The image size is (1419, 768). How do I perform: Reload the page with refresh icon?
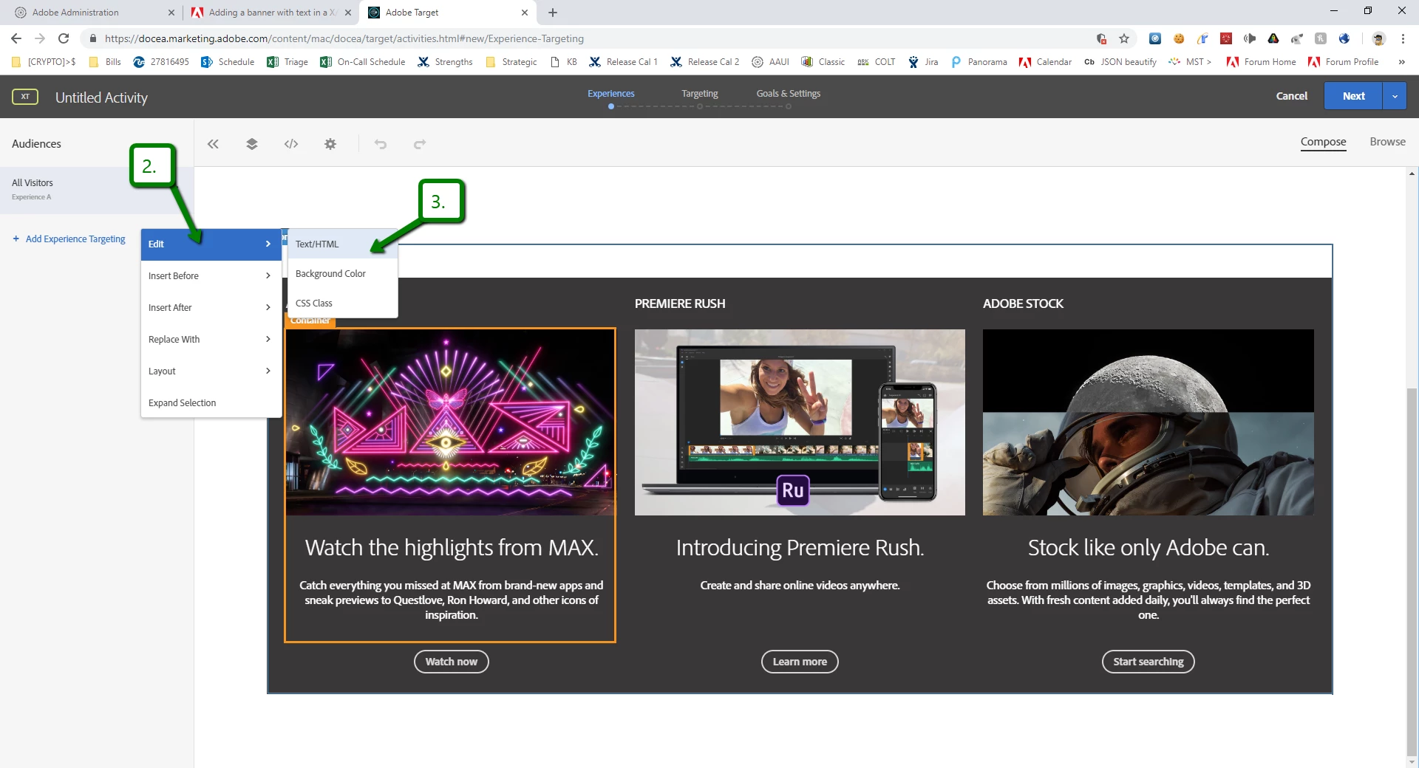(64, 38)
